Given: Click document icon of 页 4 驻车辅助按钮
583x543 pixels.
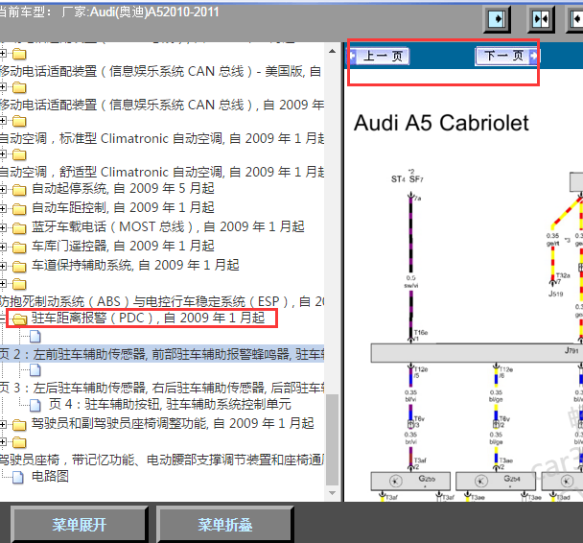Looking at the screenshot, I should pos(35,405).
